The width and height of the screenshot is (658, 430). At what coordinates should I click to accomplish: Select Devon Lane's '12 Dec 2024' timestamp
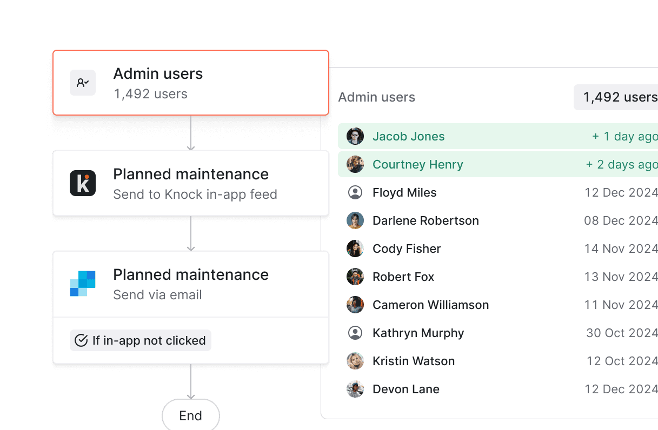[621, 389]
